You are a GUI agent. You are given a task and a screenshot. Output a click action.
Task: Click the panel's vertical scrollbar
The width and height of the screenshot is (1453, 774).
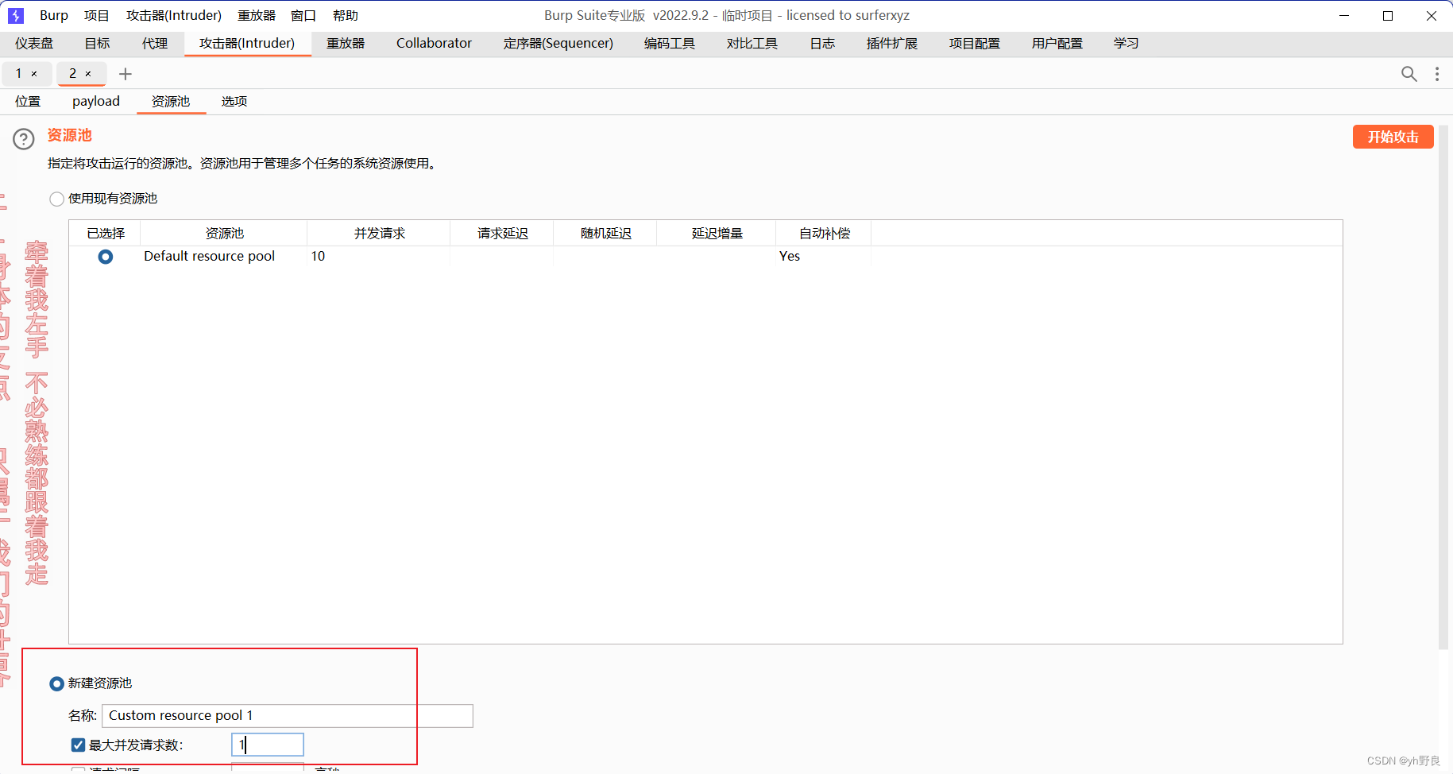[1443, 387]
